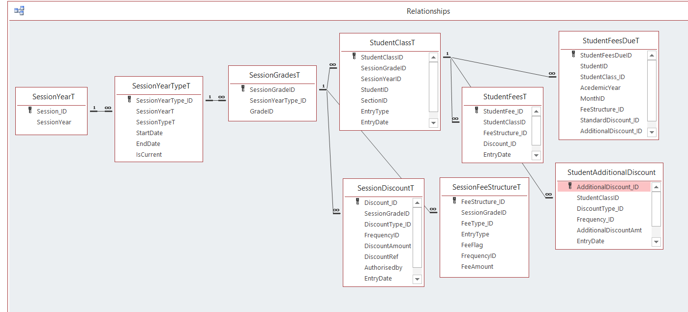Select the IsCurrent field in SessionYearTypeT
Viewport: 688px width, 312px height.
[x=149, y=154]
